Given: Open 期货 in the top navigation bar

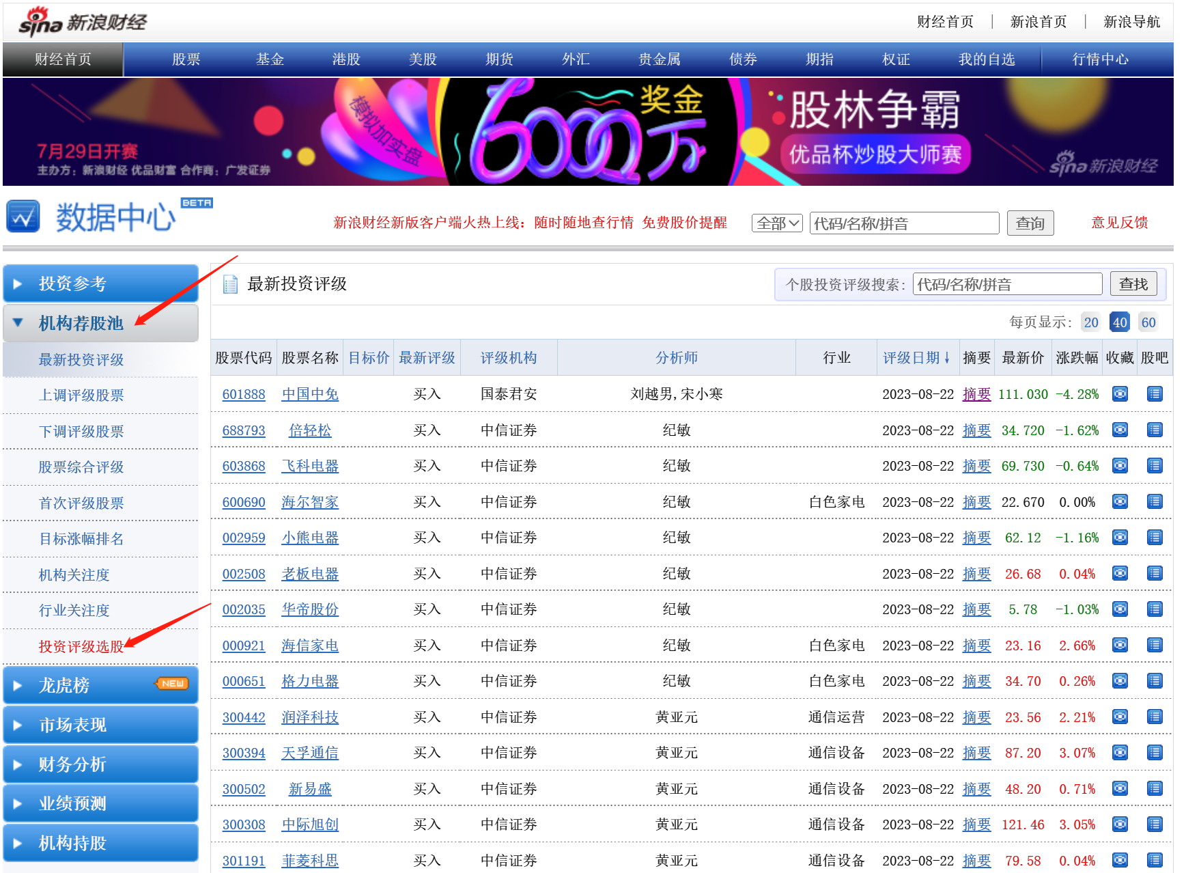Looking at the screenshot, I should tap(499, 59).
